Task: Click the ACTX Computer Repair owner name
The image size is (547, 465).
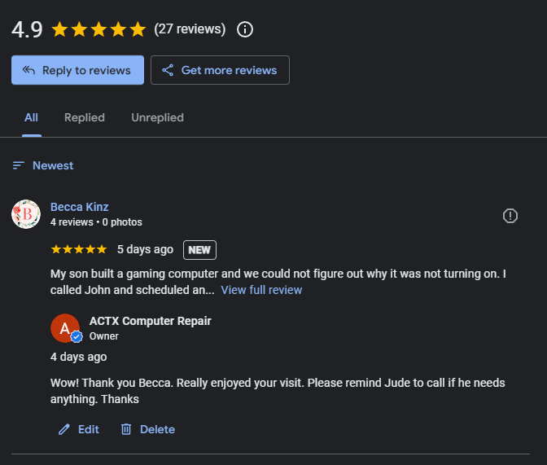Action: (150, 321)
